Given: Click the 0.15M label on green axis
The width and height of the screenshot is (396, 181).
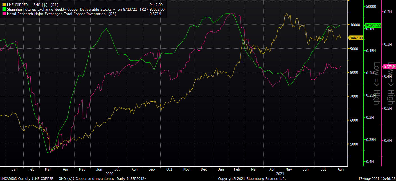Looking at the screenshot, I should pyautogui.click(x=371, y=51).
